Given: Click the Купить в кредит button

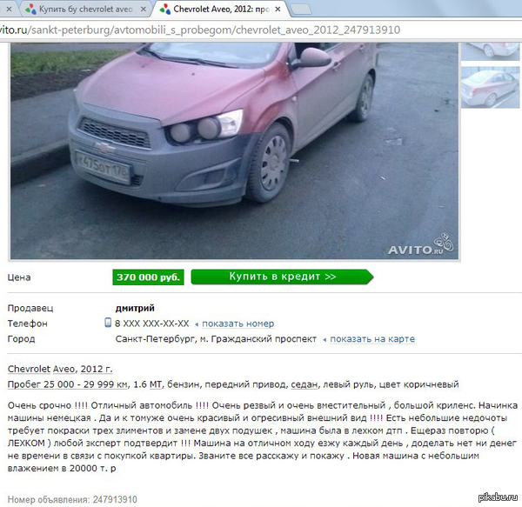Looking at the screenshot, I should coord(282,277).
